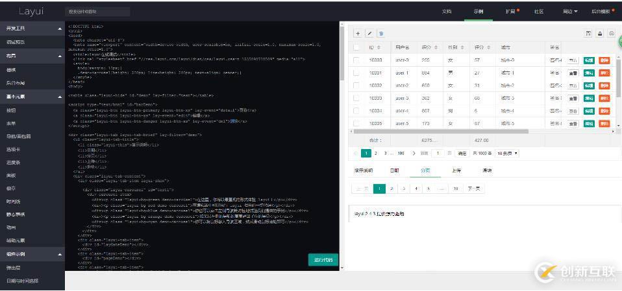Open 扩展 in the top navigation
This screenshot has height=291, width=622.
[510, 12]
